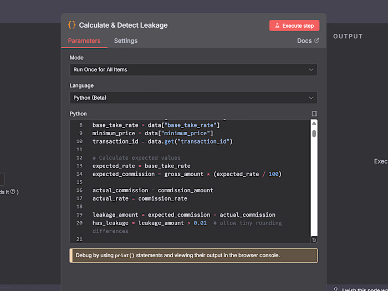Click line 14 expected_commission calculation
The width and height of the screenshot is (388, 291).
[x=187, y=174]
